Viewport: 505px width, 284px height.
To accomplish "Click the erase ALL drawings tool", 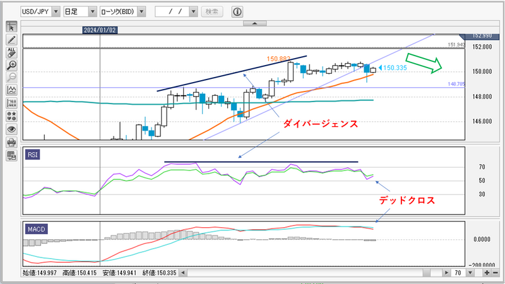I will click(x=11, y=52).
